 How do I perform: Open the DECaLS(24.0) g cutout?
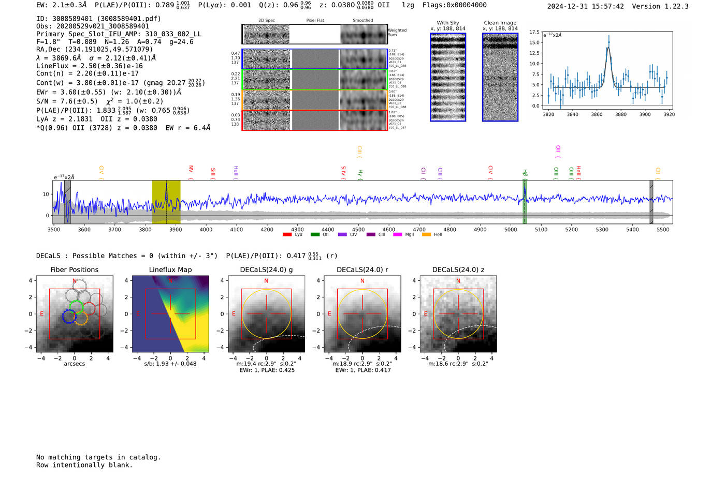pyautogui.click(x=267, y=314)
